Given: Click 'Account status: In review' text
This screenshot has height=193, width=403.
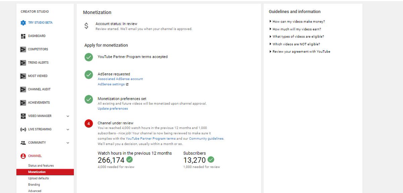Looking at the screenshot, I should point(117,24).
